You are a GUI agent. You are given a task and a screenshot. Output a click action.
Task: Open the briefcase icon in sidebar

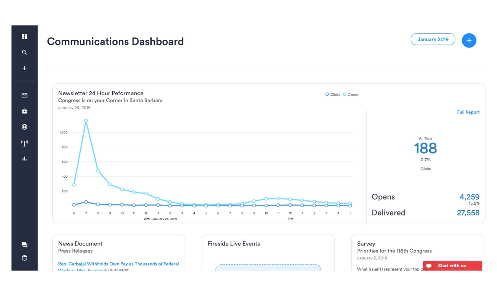pos(24,111)
